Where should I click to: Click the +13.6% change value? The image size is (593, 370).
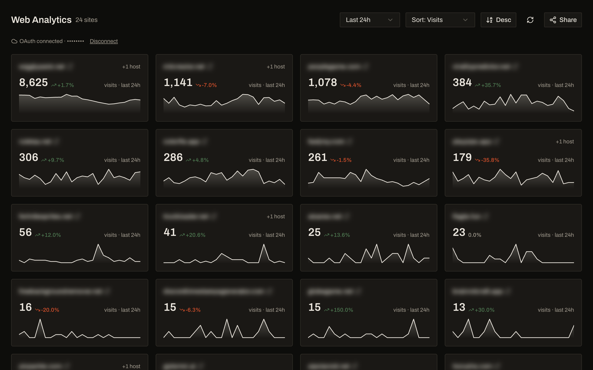coord(340,235)
